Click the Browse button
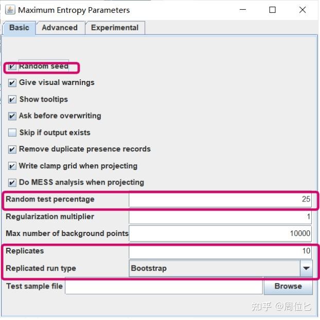This screenshot has height=320, width=320. pos(288,286)
